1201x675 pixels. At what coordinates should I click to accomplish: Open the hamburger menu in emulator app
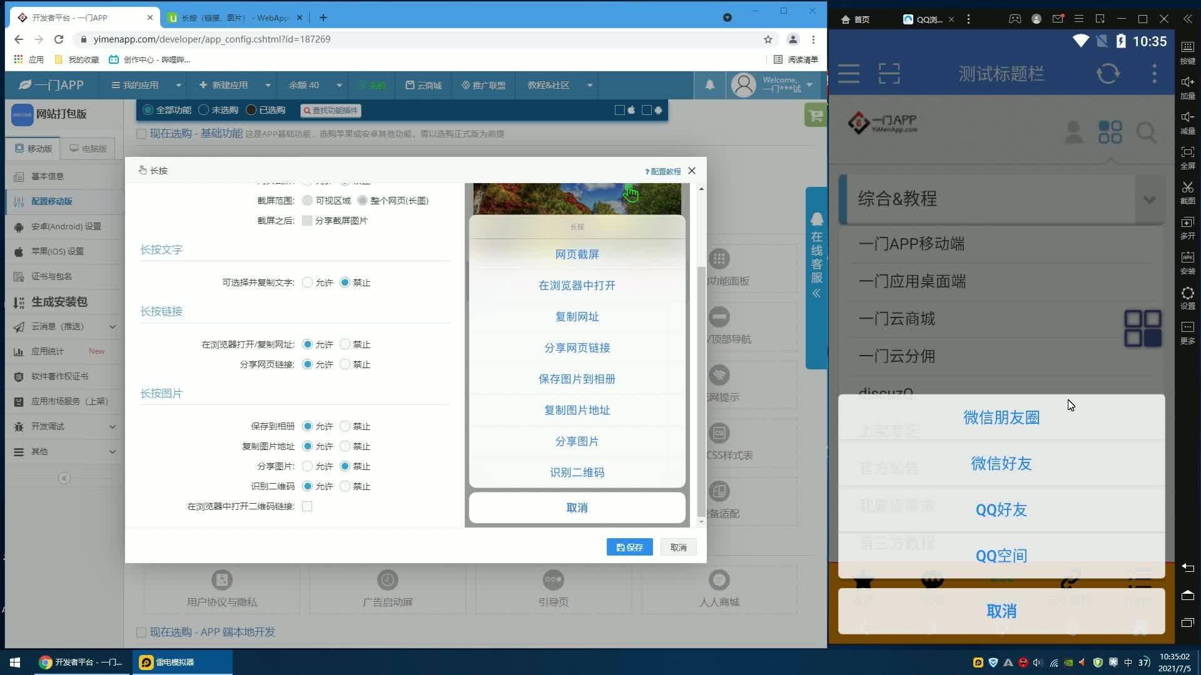(849, 74)
